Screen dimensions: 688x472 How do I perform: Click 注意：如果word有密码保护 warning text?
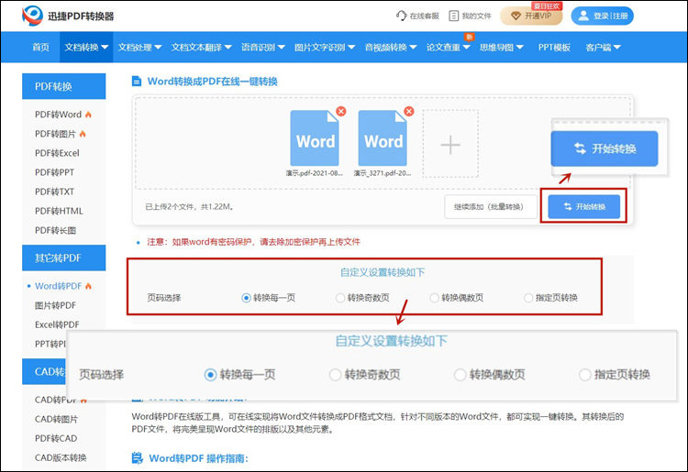click(253, 242)
